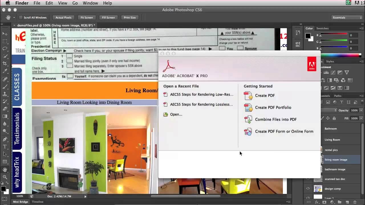
Task: Select the Zoom tool in toolbox
Action: pos(5,177)
